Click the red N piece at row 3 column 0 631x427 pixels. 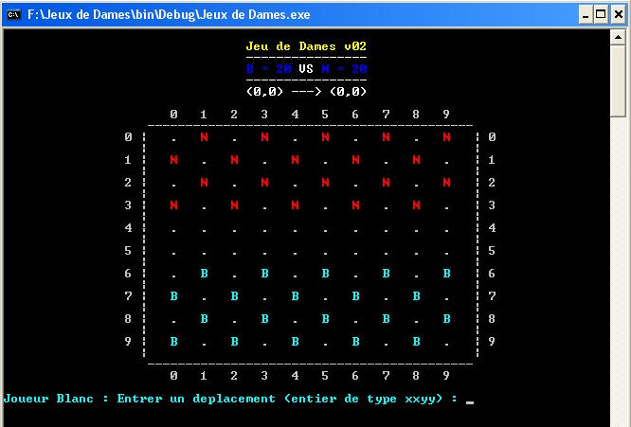click(x=173, y=205)
